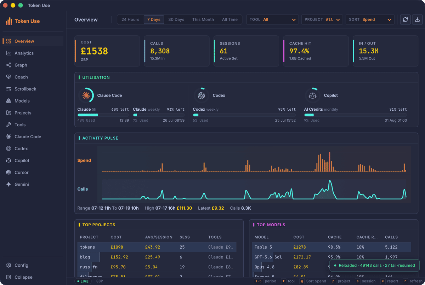Click the GPT-5.6 Sol model row
This screenshot has height=285, width=425.
pos(331,257)
